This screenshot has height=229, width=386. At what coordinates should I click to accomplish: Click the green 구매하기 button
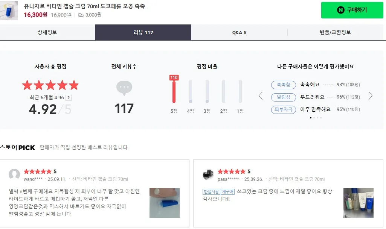point(352,10)
